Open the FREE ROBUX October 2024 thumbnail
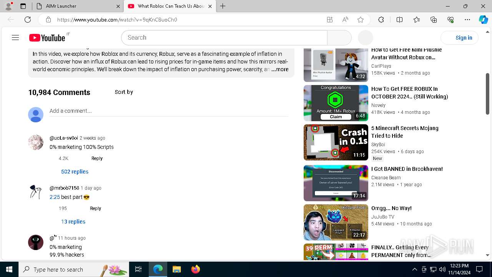This screenshot has height=277, width=492. 336,103
